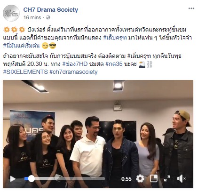Click the remaining time -0:55 display
The height and width of the screenshot is (192, 198).
(126, 179)
